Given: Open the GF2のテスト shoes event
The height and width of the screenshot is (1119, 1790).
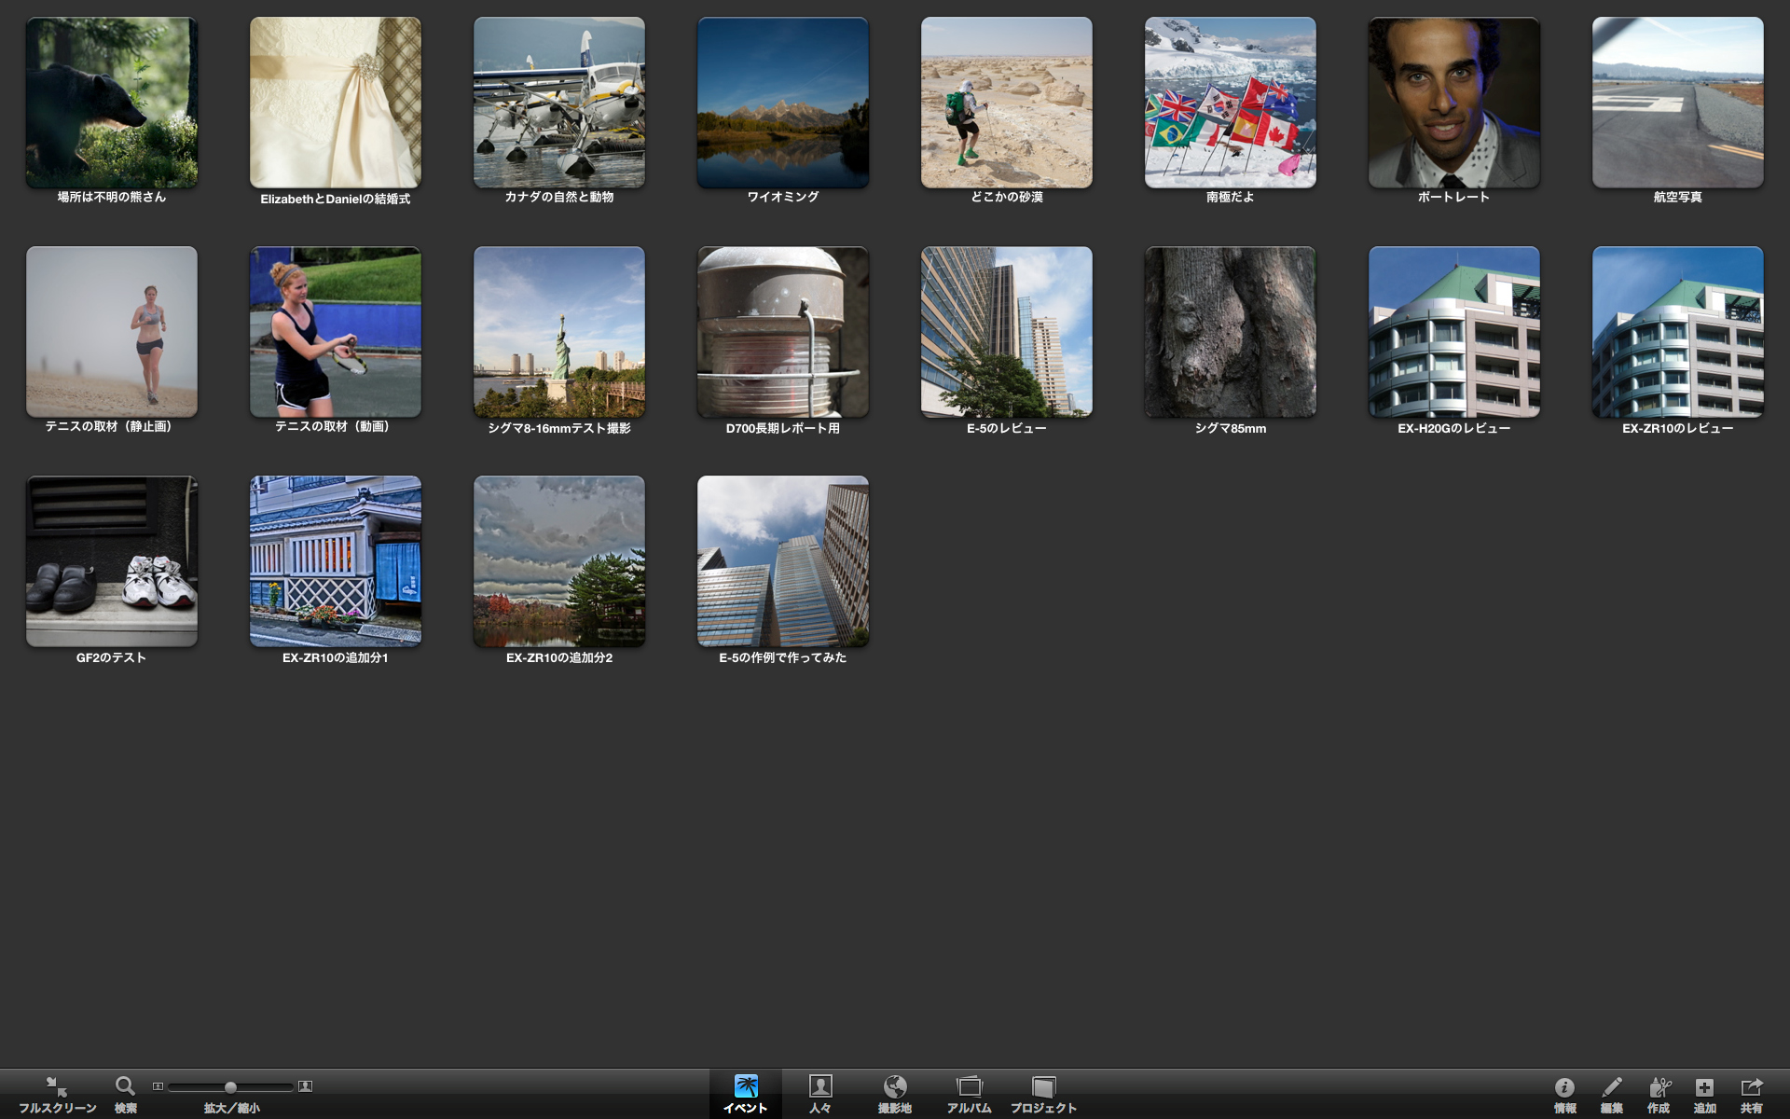Looking at the screenshot, I should pyautogui.click(x=112, y=561).
